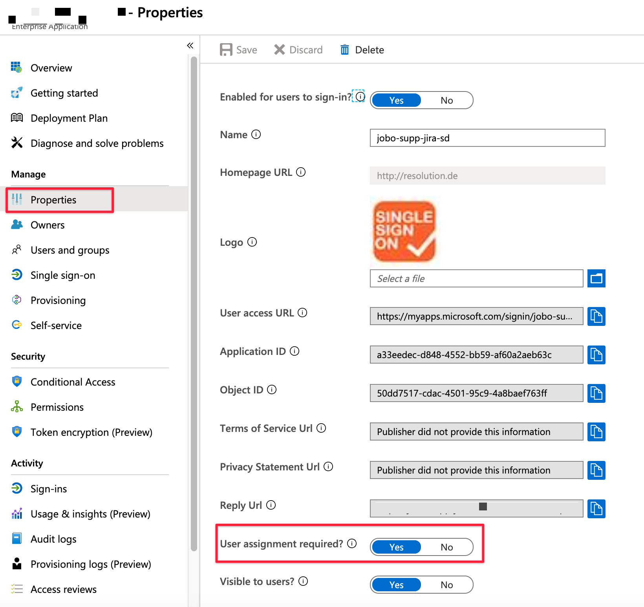Click the sidebar vertical scrollbar

coord(194,303)
